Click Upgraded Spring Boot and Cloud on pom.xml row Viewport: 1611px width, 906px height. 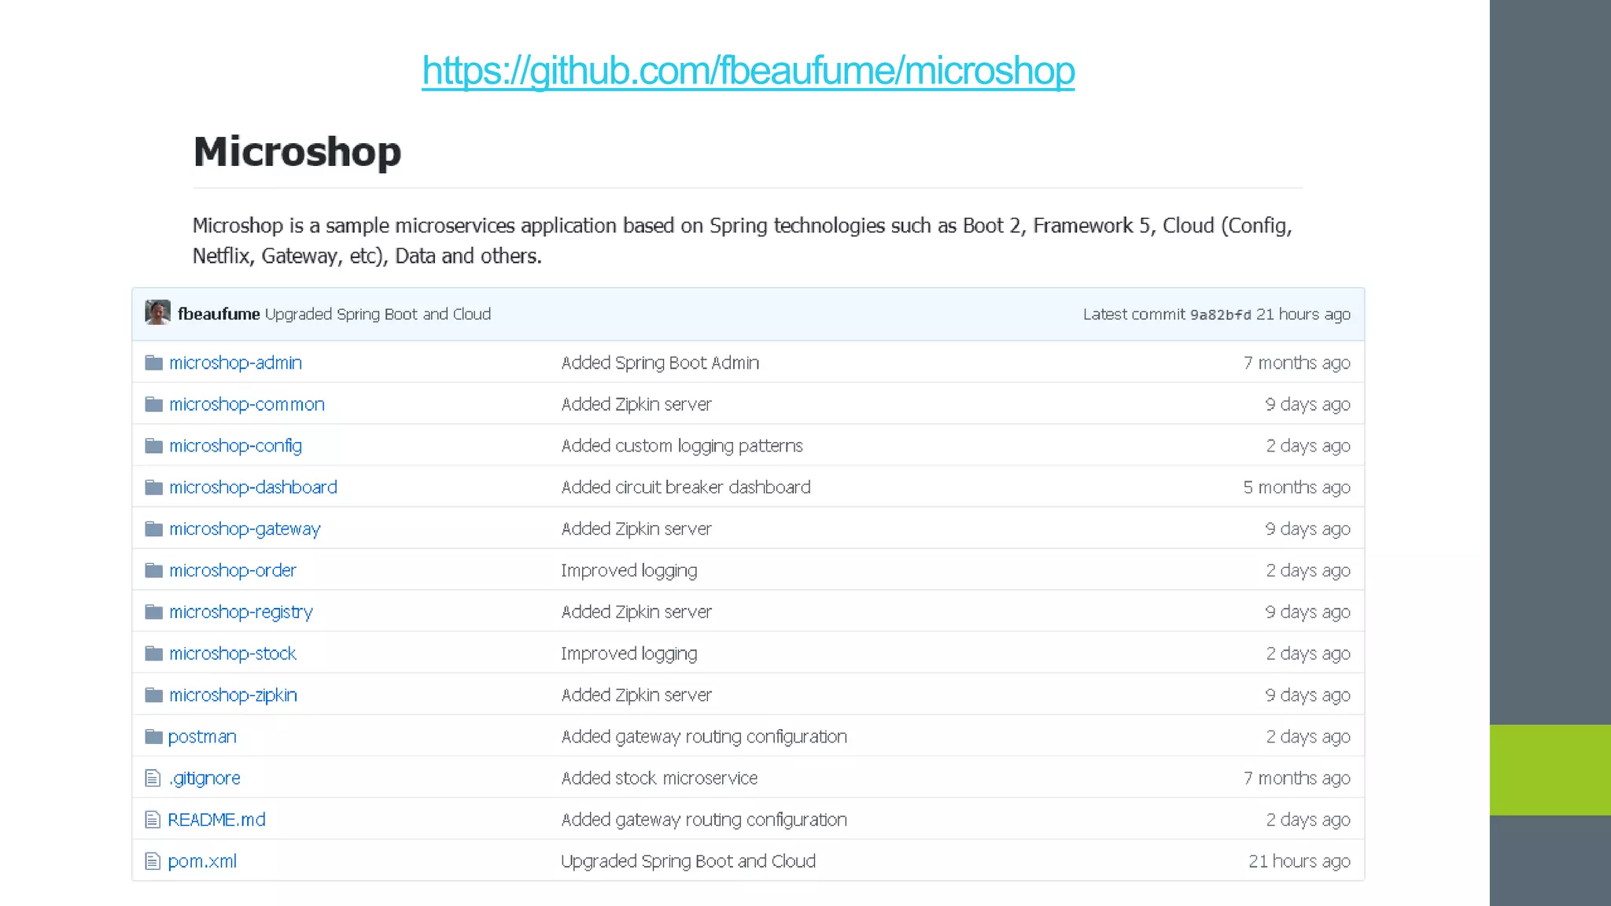pyautogui.click(x=688, y=861)
